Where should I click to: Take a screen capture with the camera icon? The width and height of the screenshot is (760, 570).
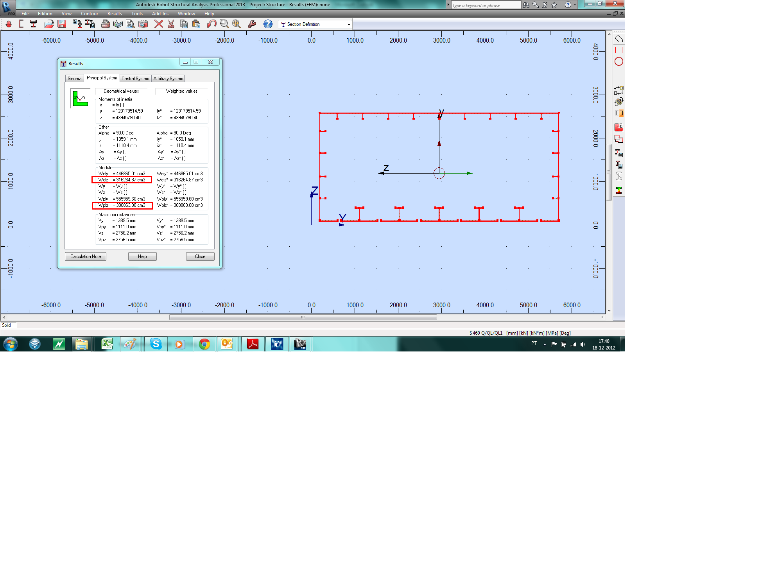(x=143, y=24)
